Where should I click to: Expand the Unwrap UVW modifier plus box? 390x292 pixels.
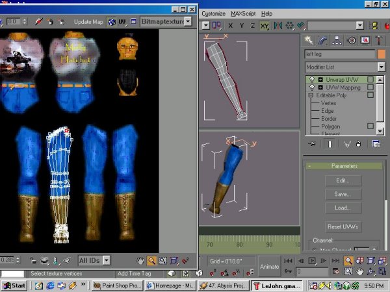coord(320,80)
